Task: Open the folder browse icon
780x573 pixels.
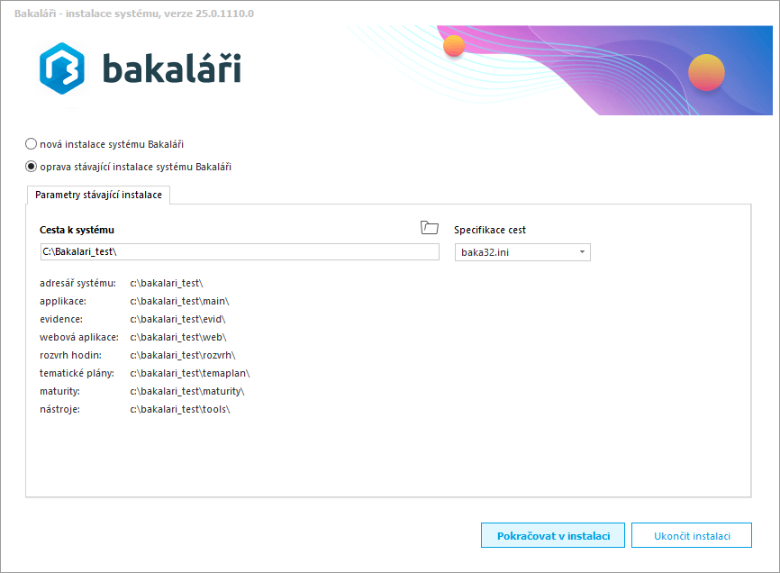Action: tap(430, 228)
